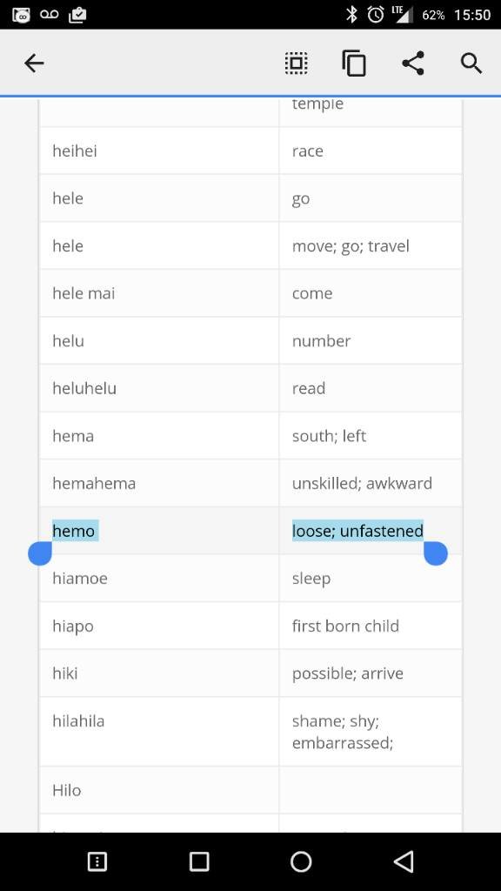Tap the left selection handle
Screen dimensions: 501x891
(40, 553)
